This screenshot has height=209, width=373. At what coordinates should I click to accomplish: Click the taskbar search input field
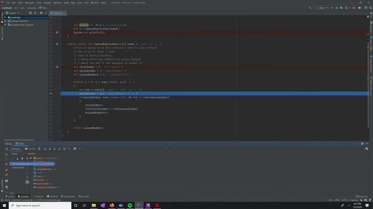pos(40,206)
